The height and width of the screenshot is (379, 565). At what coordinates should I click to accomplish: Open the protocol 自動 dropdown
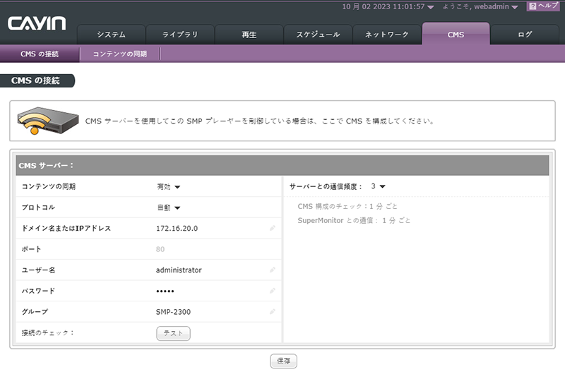169,207
